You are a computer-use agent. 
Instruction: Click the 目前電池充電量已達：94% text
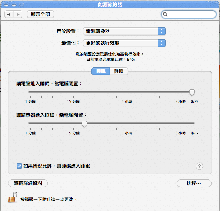click(x=111, y=59)
